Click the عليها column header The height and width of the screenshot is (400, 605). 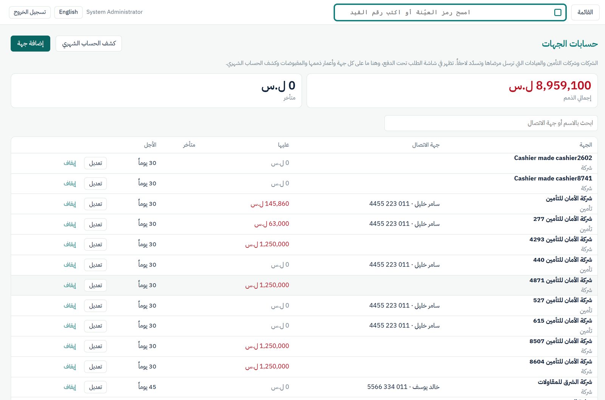[x=283, y=145]
